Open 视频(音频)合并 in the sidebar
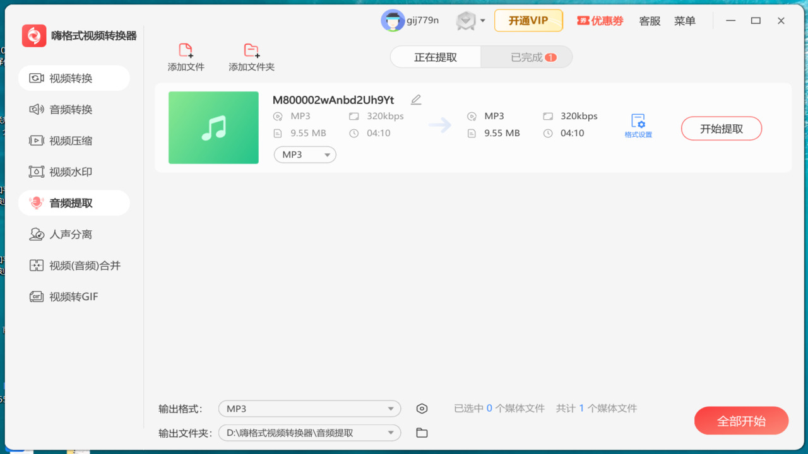Viewport: 808px width, 454px height. (x=74, y=265)
